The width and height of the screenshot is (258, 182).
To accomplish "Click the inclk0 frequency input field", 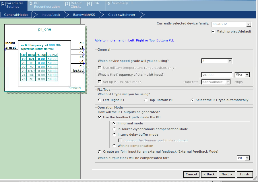I will [x=217, y=75].
